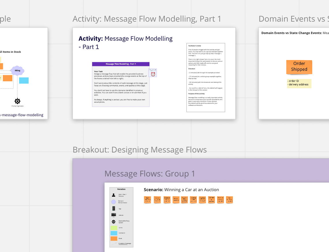
Task: Click the Structure heading in facilitator notes
Action: [x=192, y=69]
